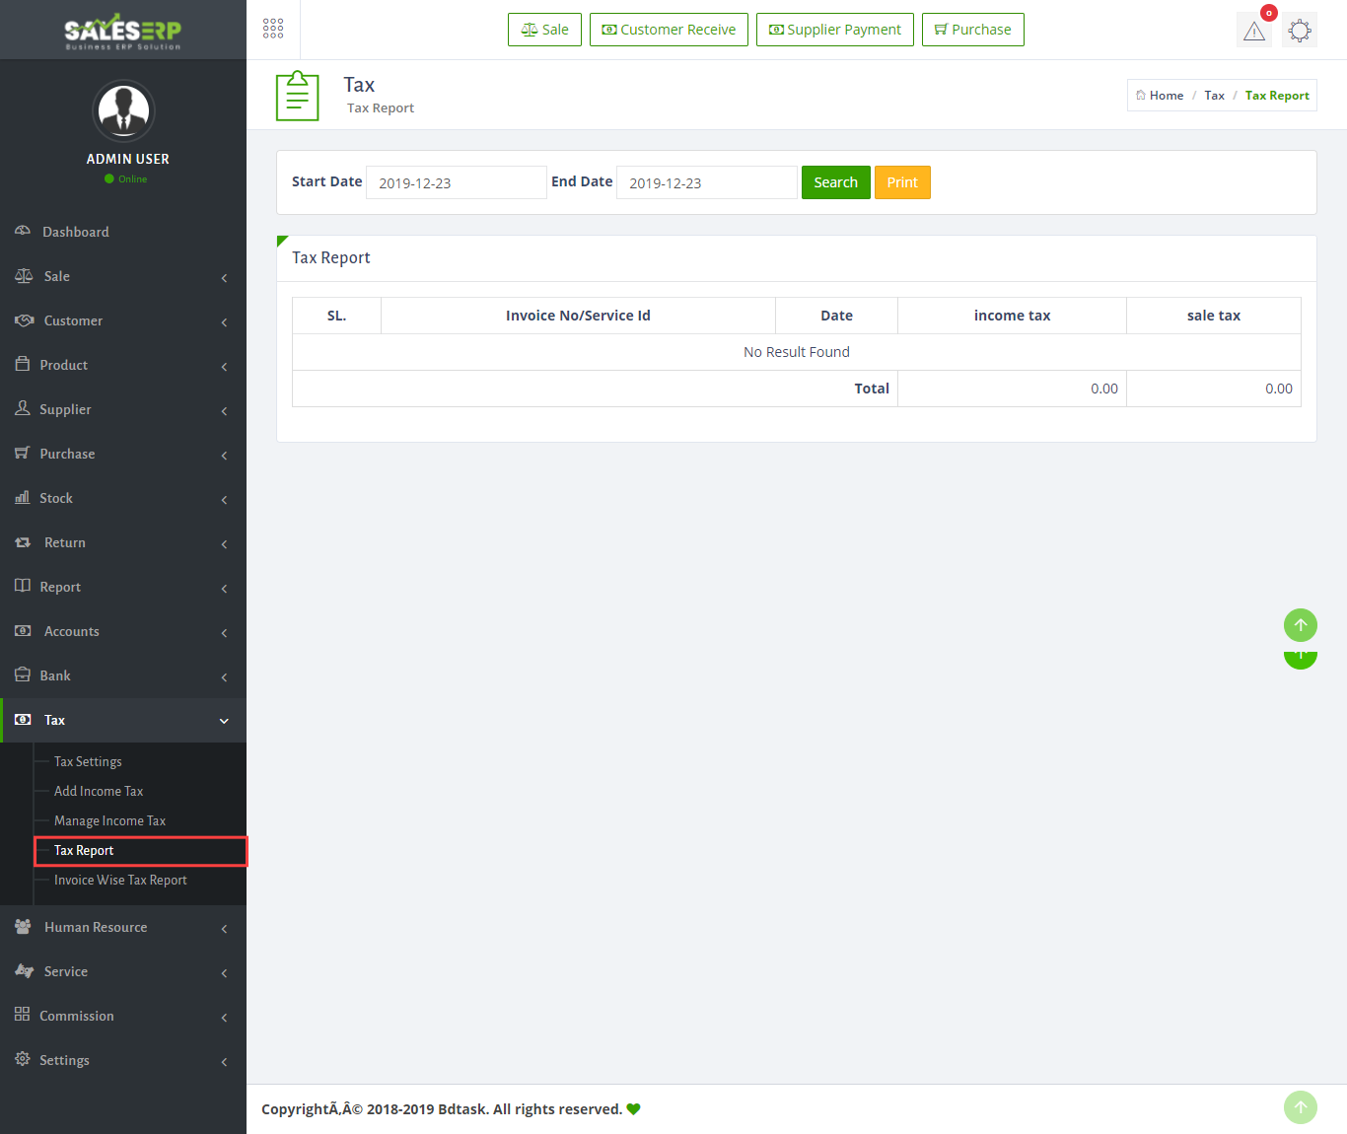
Task: Select Tax Settings submenu item
Action: point(88,761)
